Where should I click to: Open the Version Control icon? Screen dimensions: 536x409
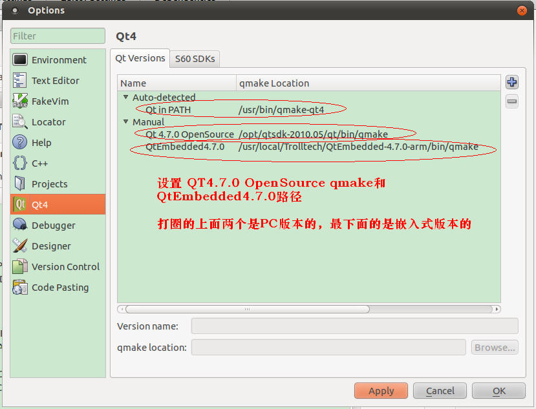point(20,266)
